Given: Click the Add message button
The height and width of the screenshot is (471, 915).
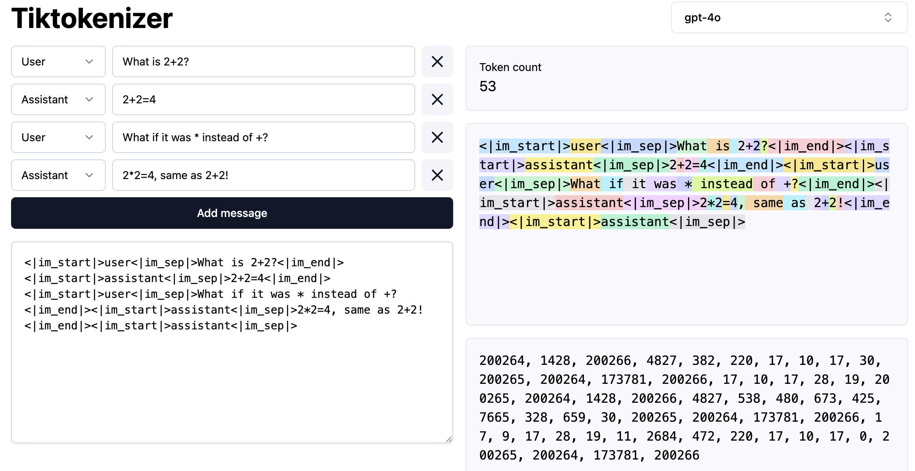Looking at the screenshot, I should click(232, 213).
